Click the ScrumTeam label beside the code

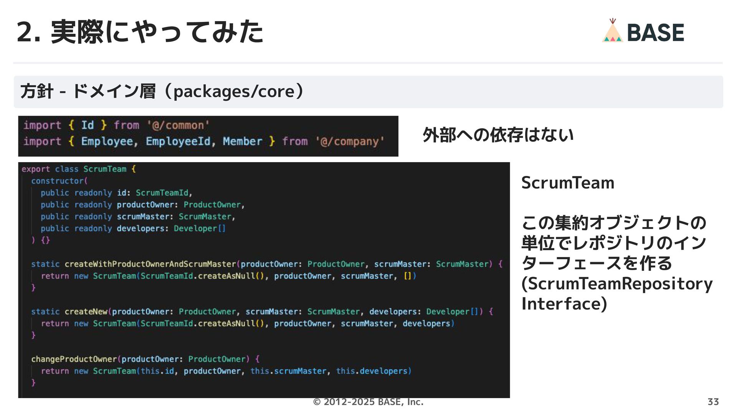[x=567, y=183]
